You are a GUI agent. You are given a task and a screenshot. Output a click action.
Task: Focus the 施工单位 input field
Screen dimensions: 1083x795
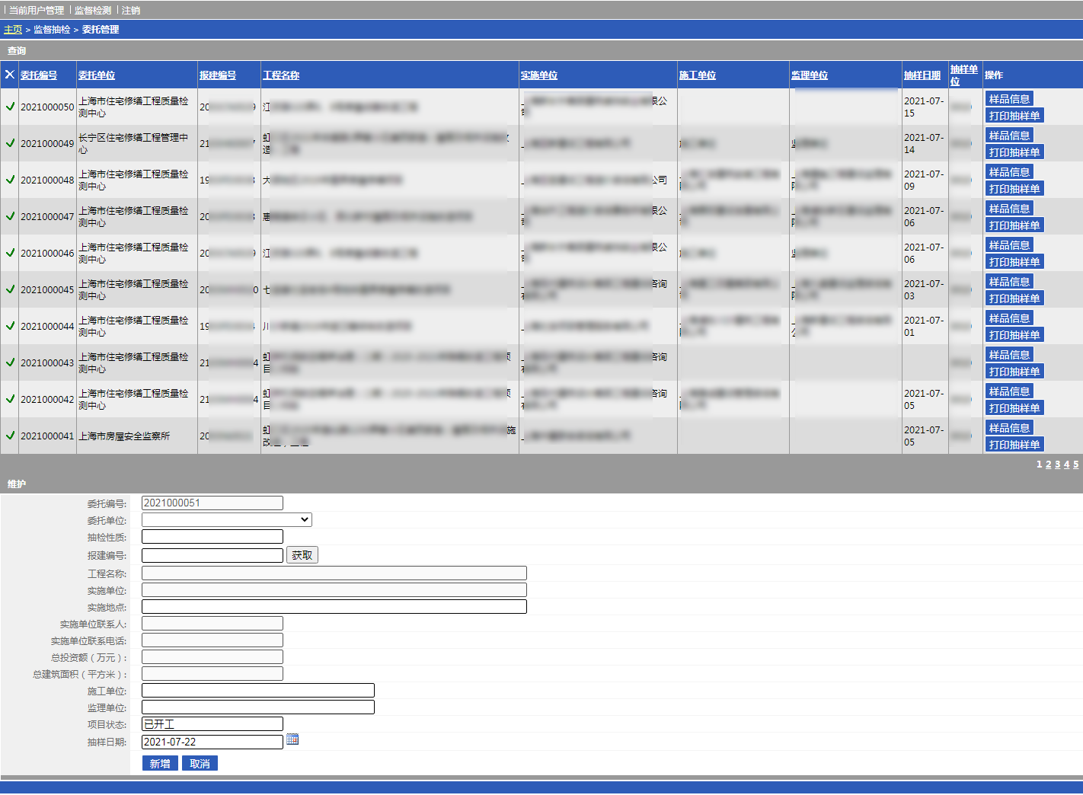click(x=258, y=691)
